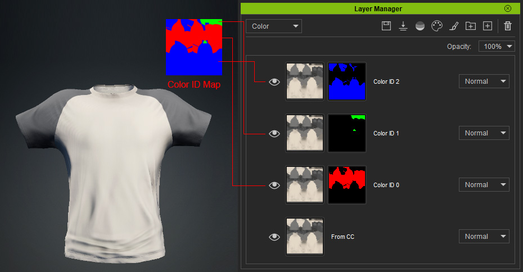The image size is (523, 272).
Task: Open the Opacity 100% dropdown
Action: (497, 46)
